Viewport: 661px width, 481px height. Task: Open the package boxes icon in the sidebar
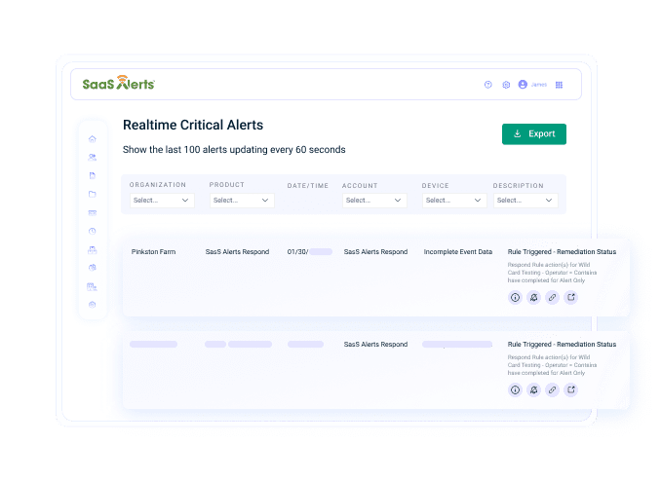tap(93, 250)
